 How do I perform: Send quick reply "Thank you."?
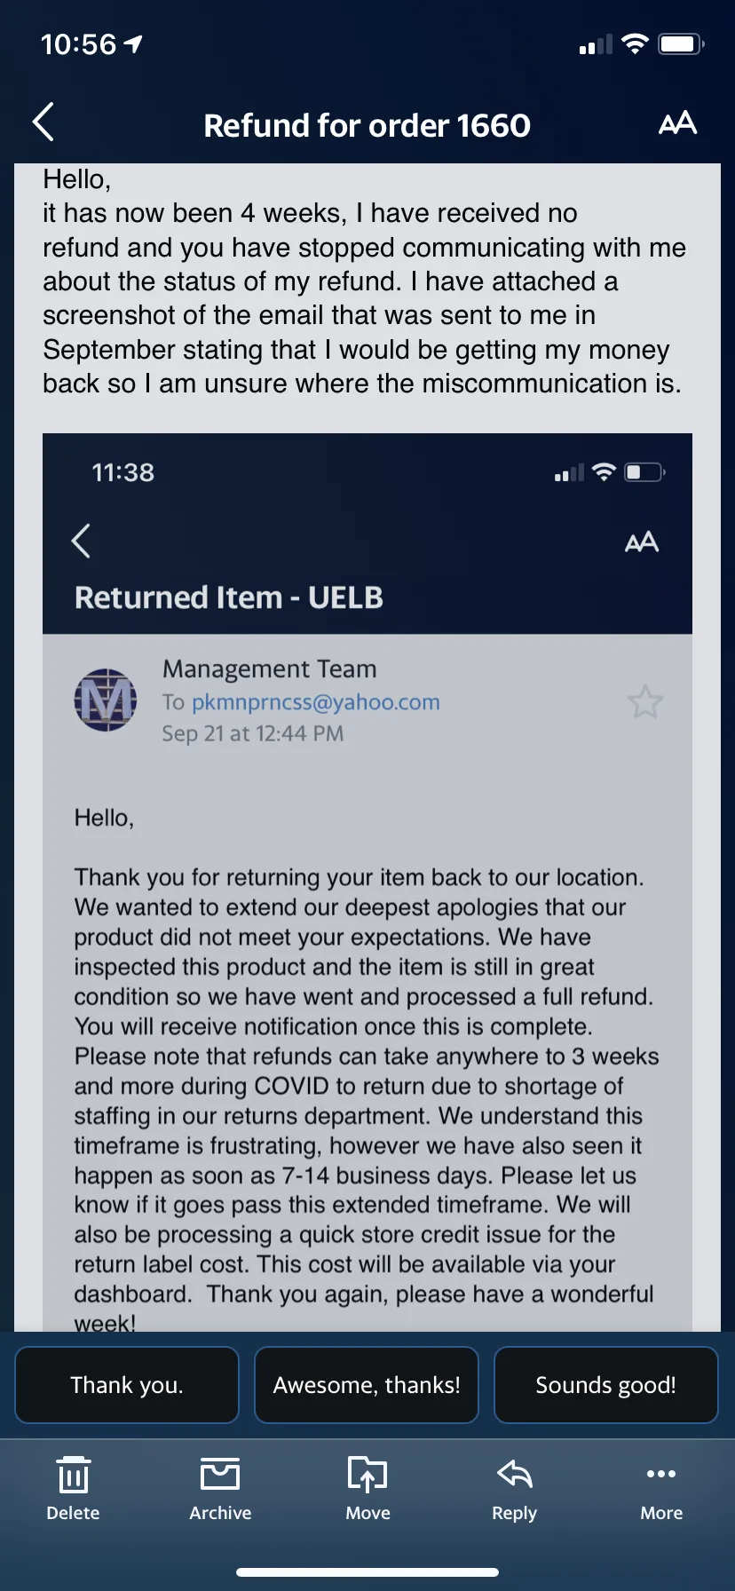click(x=127, y=1385)
